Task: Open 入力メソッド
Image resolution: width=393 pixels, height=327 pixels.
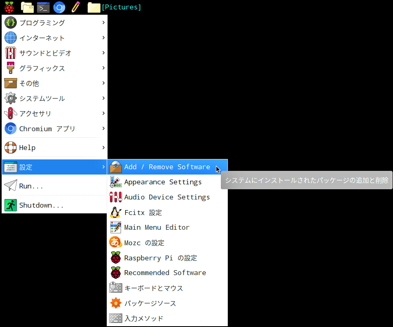Action: click(167, 318)
